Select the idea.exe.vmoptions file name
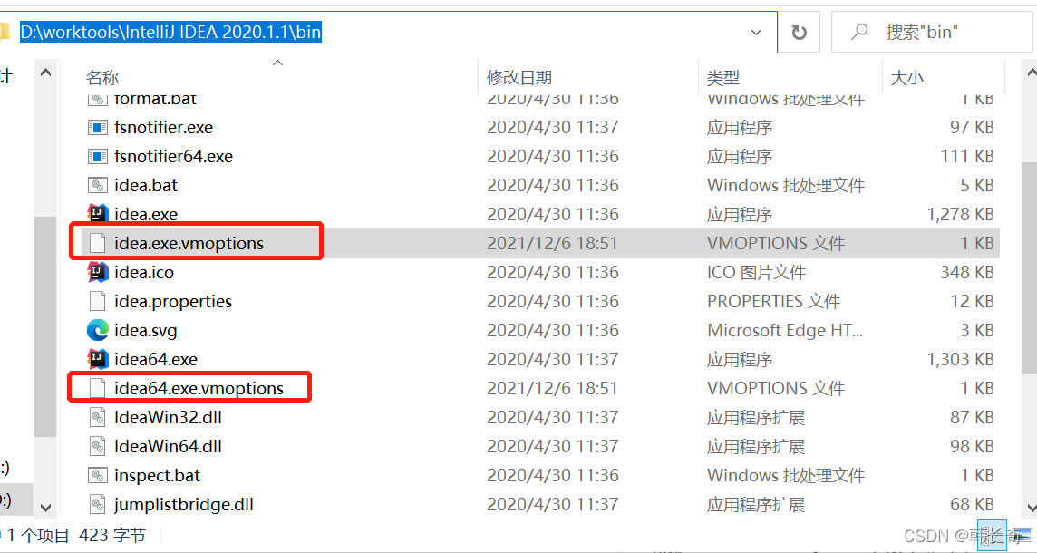The image size is (1037, 553). point(189,244)
